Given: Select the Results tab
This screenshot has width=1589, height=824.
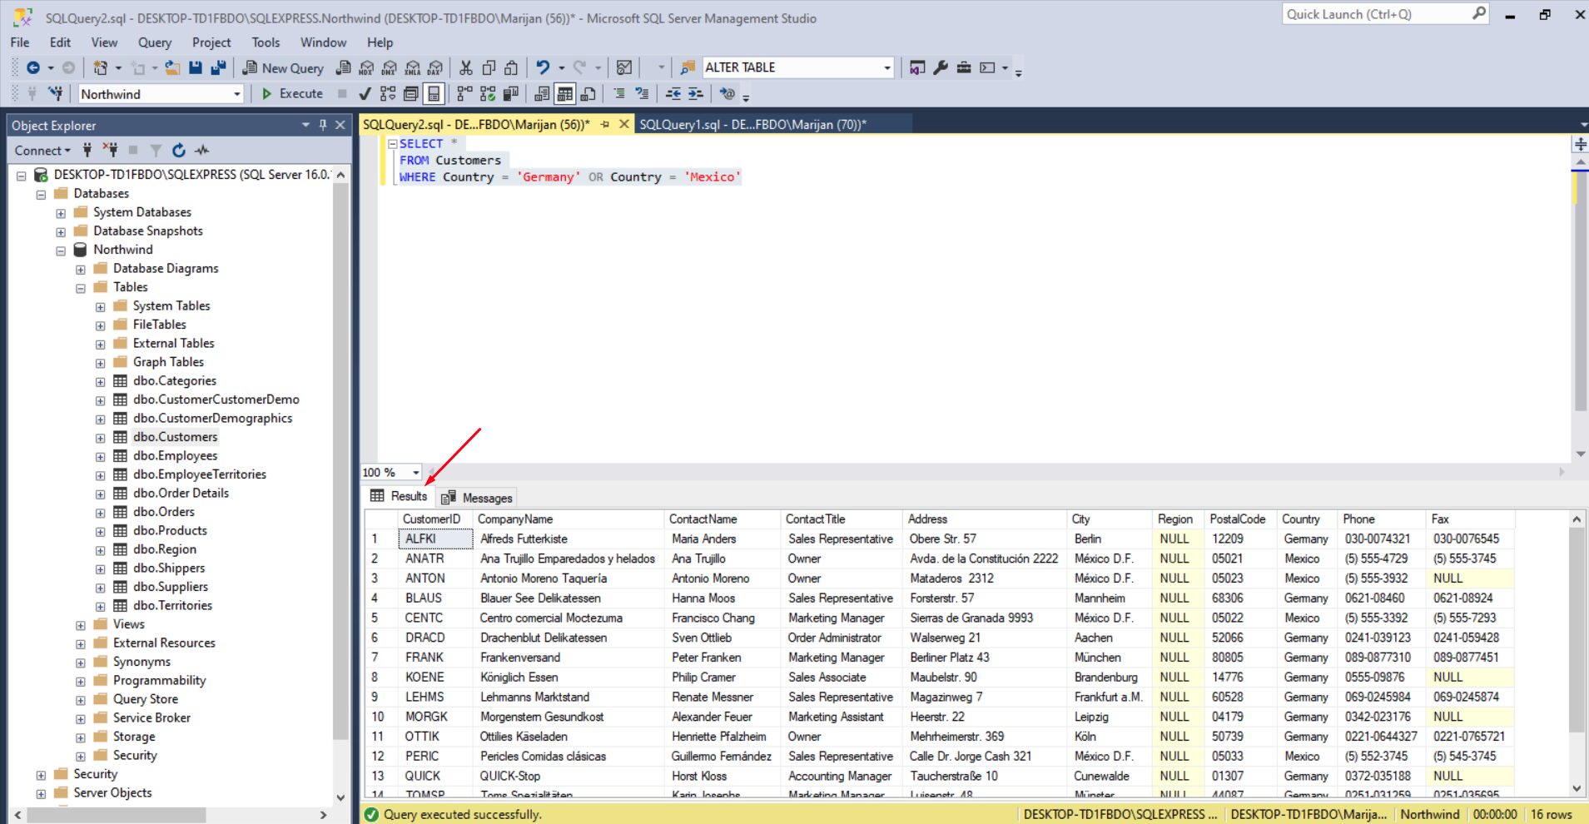Looking at the screenshot, I should click(399, 496).
